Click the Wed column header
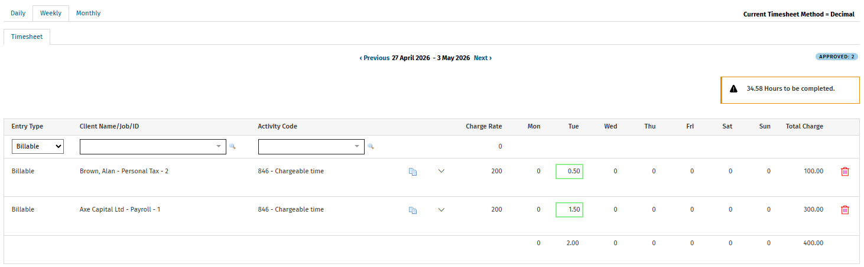This screenshot has height=267, width=864. tap(610, 127)
